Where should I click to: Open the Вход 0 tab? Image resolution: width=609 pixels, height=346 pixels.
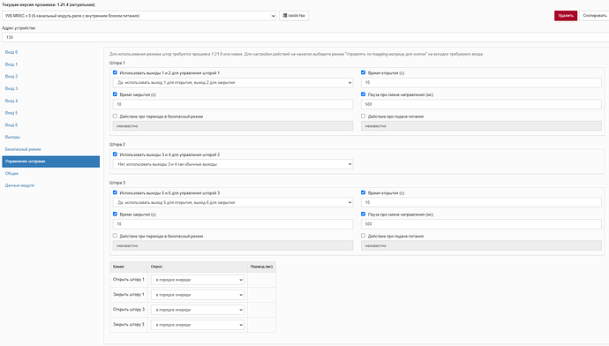(11, 52)
